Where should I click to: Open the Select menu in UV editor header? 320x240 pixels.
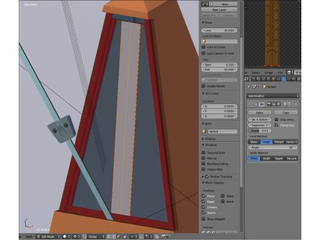click(256, 73)
